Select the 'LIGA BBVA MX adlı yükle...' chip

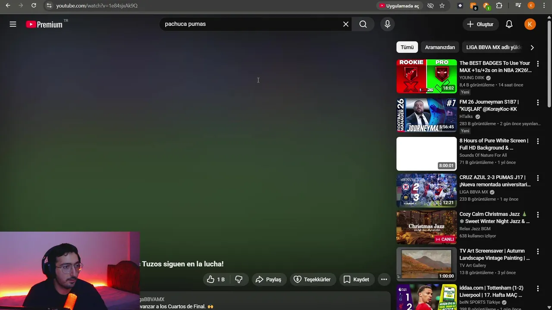pos(494,47)
